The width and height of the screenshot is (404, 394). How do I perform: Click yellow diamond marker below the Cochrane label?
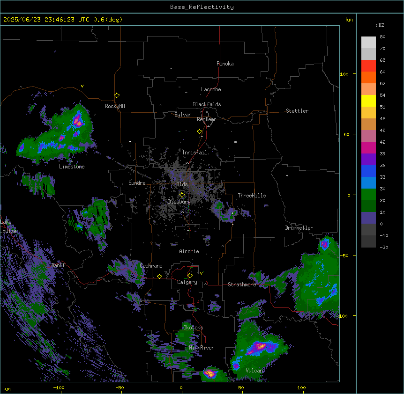[x=159, y=276]
